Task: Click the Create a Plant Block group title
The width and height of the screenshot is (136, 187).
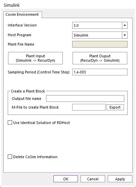Action: pos(28,91)
